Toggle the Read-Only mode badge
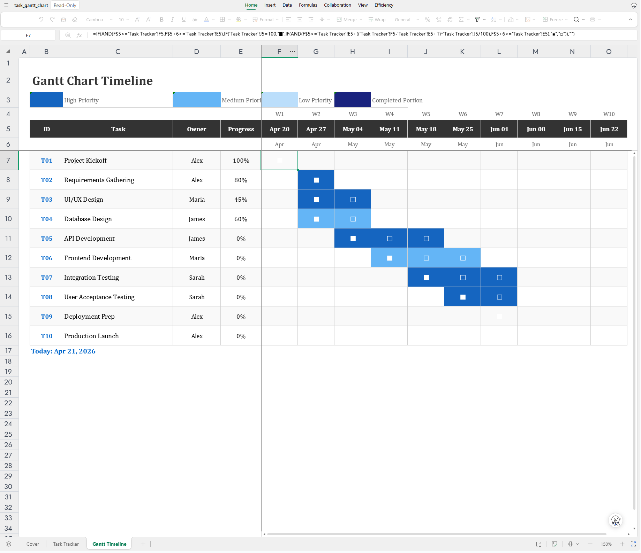Viewport: 641px width, 553px height. [65, 5]
